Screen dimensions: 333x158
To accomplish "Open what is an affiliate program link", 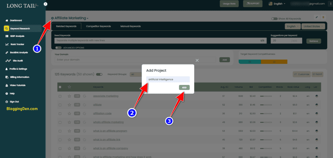I will 110,131.
